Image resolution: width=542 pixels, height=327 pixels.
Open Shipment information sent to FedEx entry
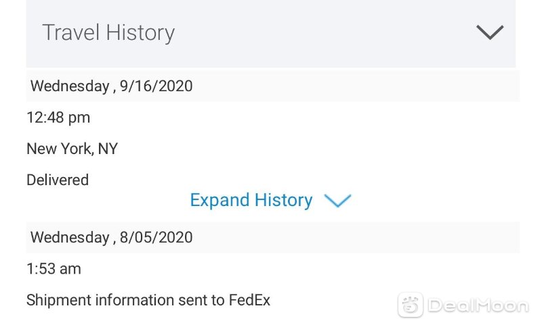click(x=148, y=300)
